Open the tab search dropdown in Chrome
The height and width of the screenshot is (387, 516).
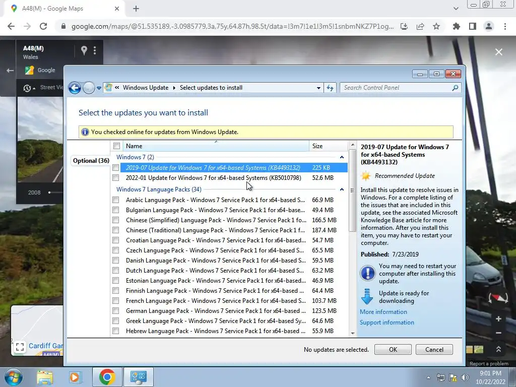(x=456, y=9)
